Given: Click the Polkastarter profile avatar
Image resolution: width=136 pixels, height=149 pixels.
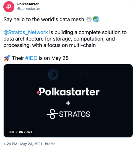Looking at the screenshot, I should pyautogui.click(x=9, y=7).
